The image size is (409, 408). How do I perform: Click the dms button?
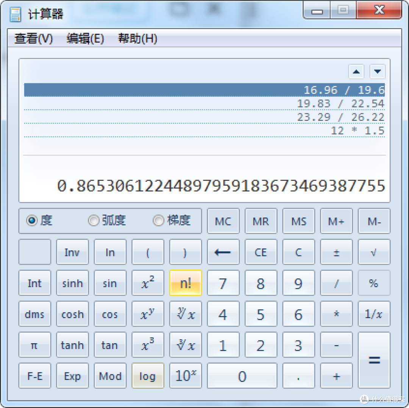point(35,314)
